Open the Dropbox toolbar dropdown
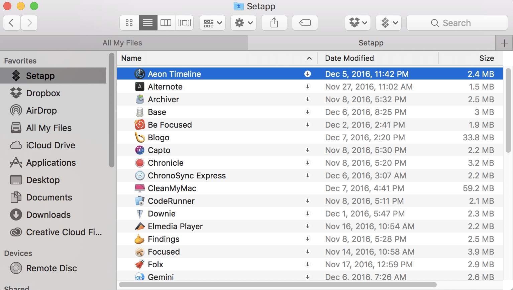Image resolution: width=513 pixels, height=290 pixels. coord(358,23)
